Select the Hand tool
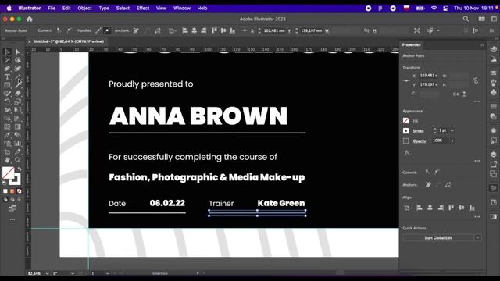The image size is (500, 281). [x=7, y=160]
